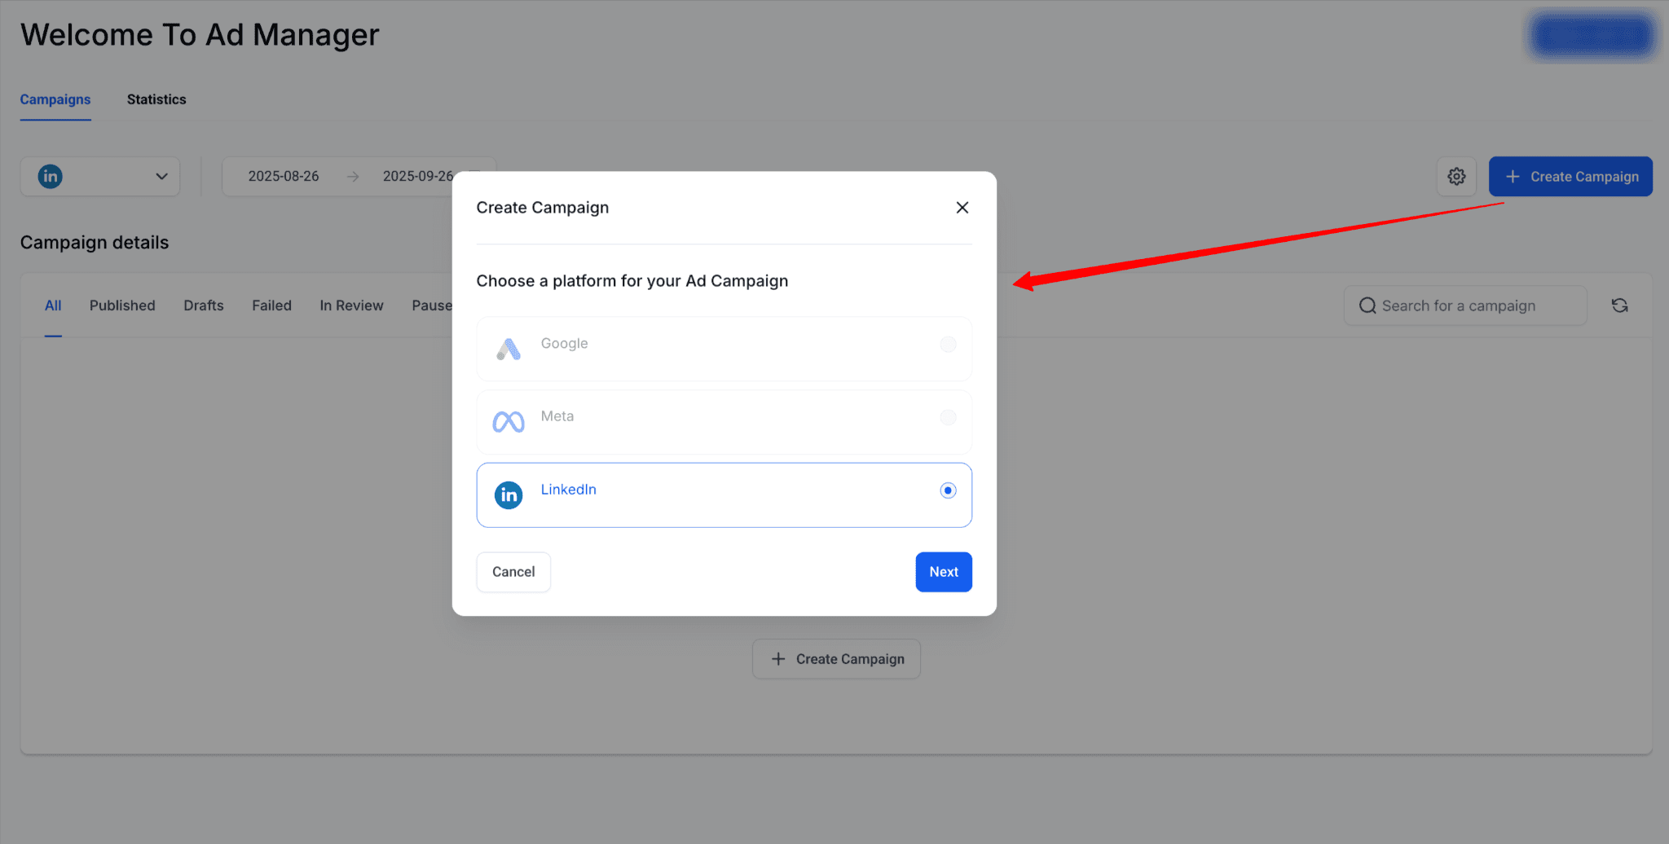
Task: Click the LinkedIn logo in the dialog
Action: coord(509,495)
